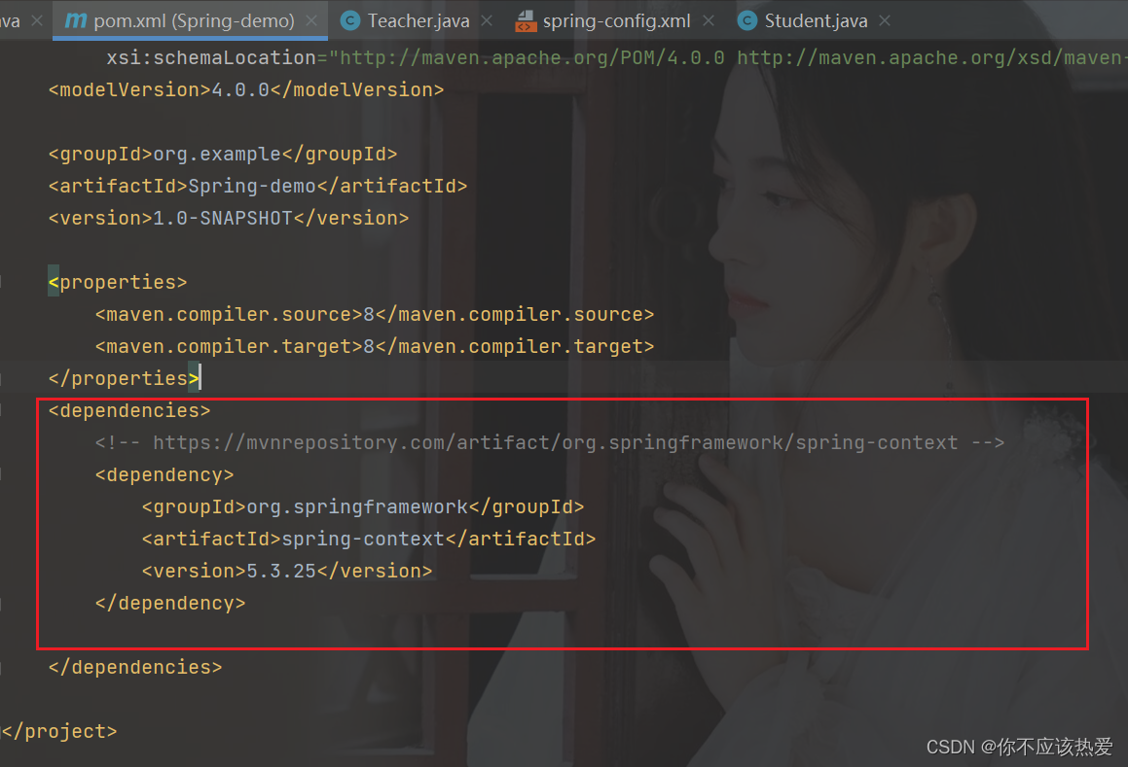Click the closing /properties fold marker
This screenshot has height=767, width=1128.
pyautogui.click(x=1, y=378)
